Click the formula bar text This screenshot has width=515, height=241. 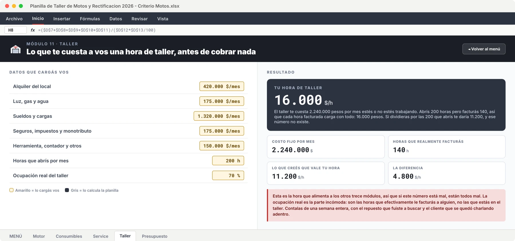click(97, 30)
